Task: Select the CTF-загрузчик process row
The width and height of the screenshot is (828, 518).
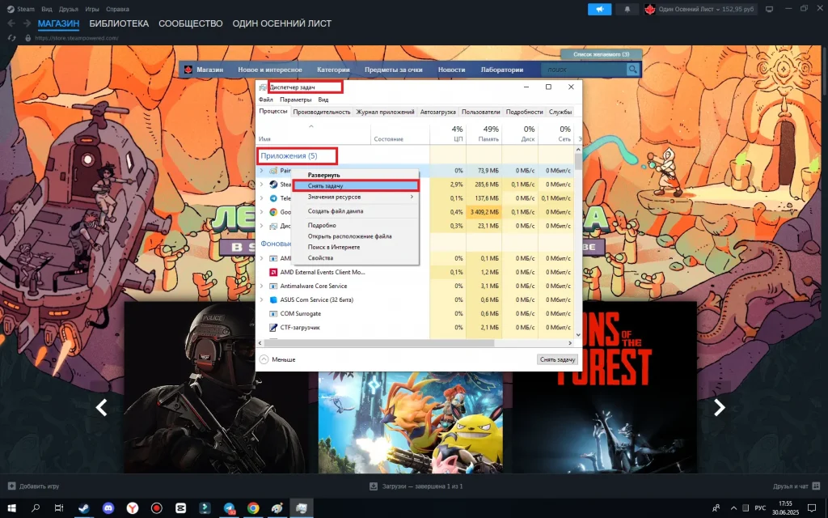Action: pos(416,327)
